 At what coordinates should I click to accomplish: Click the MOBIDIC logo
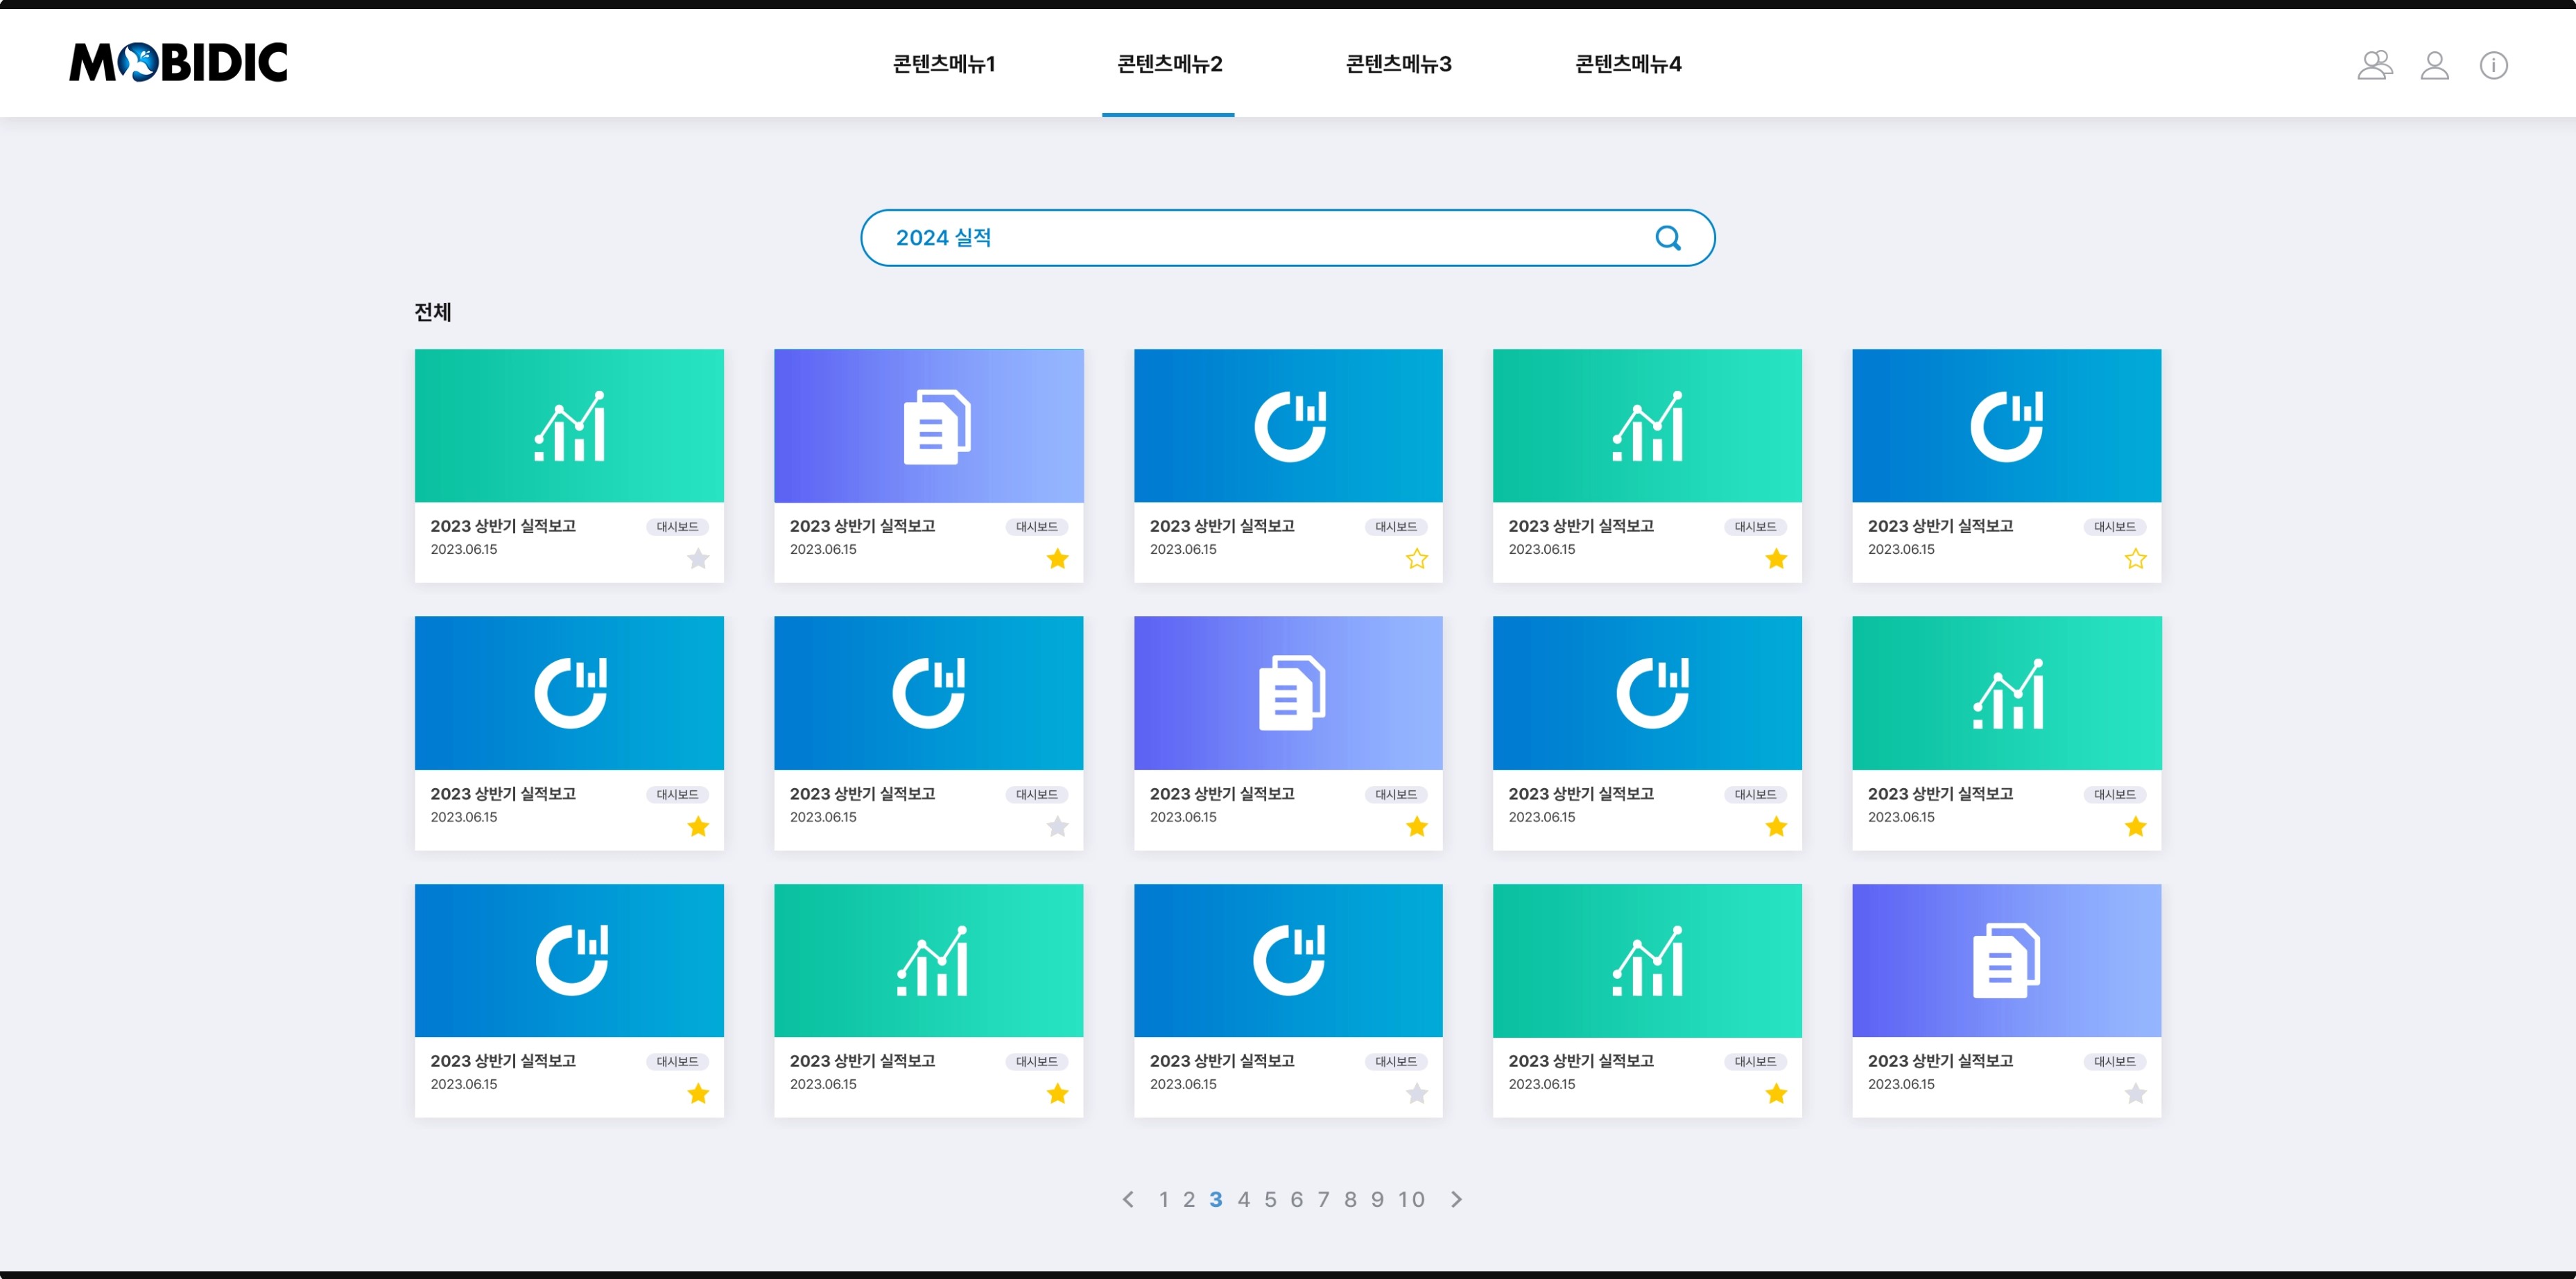(178, 62)
